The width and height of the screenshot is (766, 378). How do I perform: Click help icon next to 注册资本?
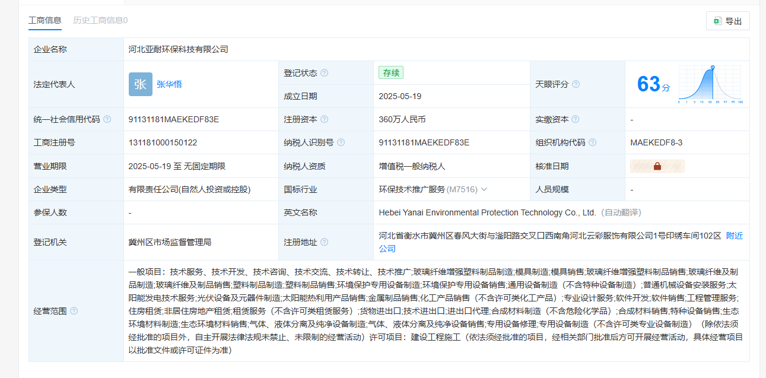[x=325, y=119]
